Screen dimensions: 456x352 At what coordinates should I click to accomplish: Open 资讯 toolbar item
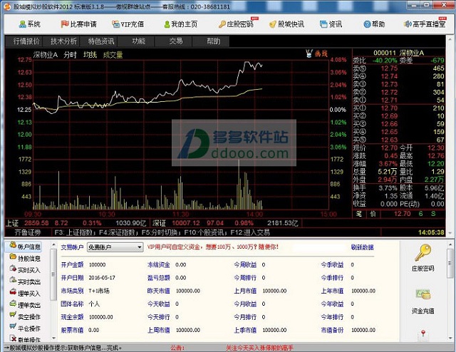pyautogui.click(x=331, y=24)
